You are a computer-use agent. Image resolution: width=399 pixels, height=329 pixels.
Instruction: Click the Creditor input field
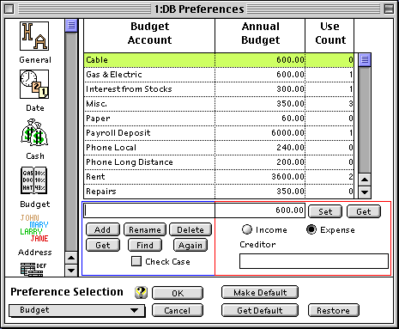314,261
